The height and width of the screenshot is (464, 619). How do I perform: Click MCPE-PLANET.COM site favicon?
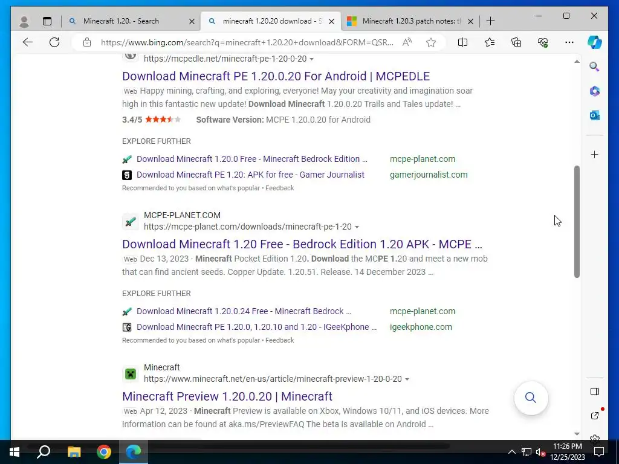(131, 222)
